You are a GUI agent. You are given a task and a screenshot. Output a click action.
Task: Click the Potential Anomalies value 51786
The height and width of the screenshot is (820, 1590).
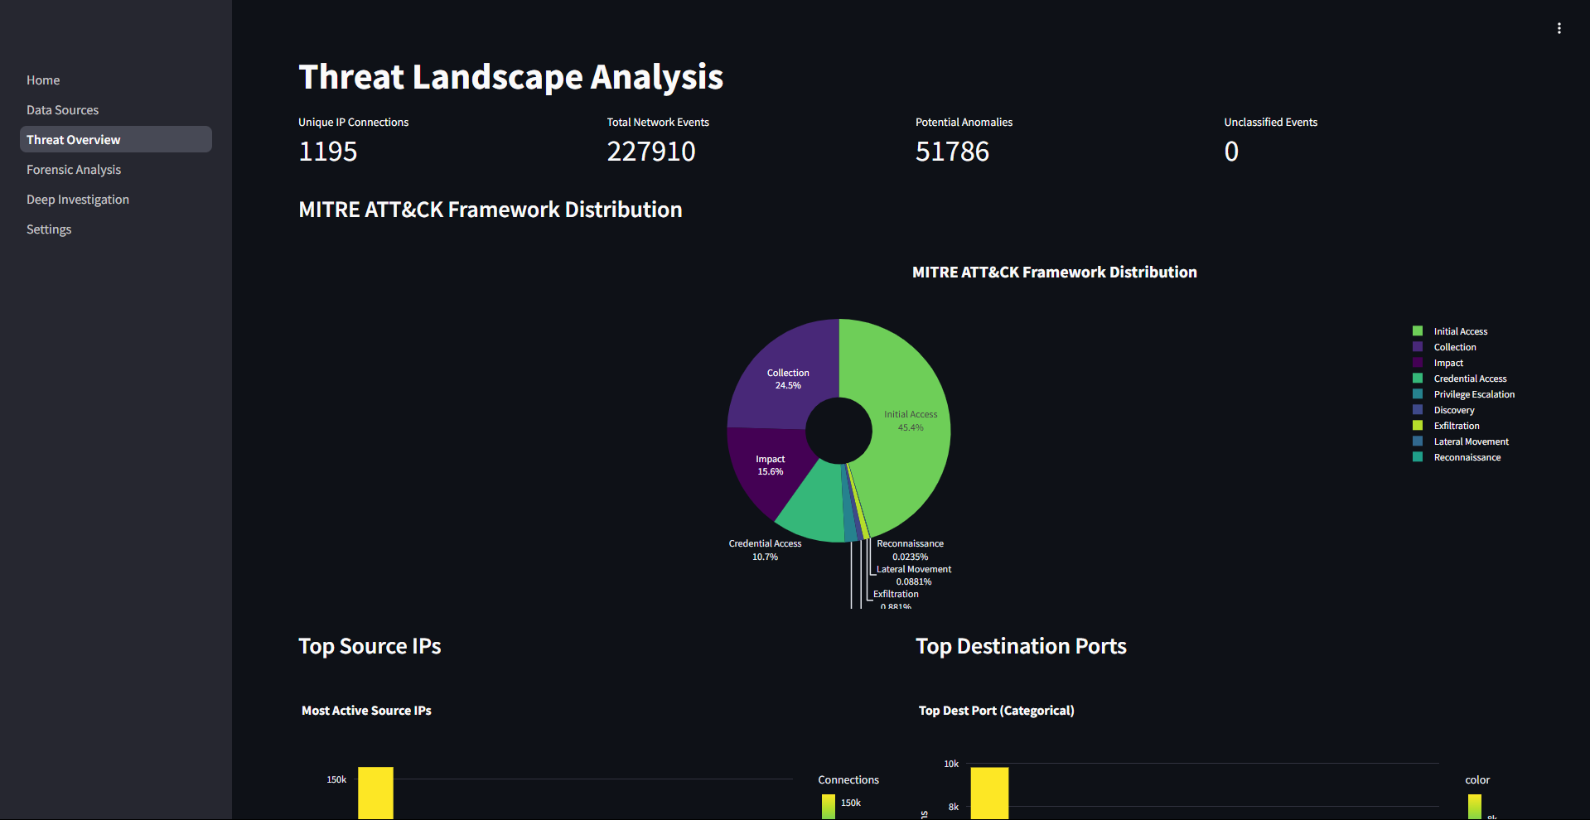pos(952,152)
